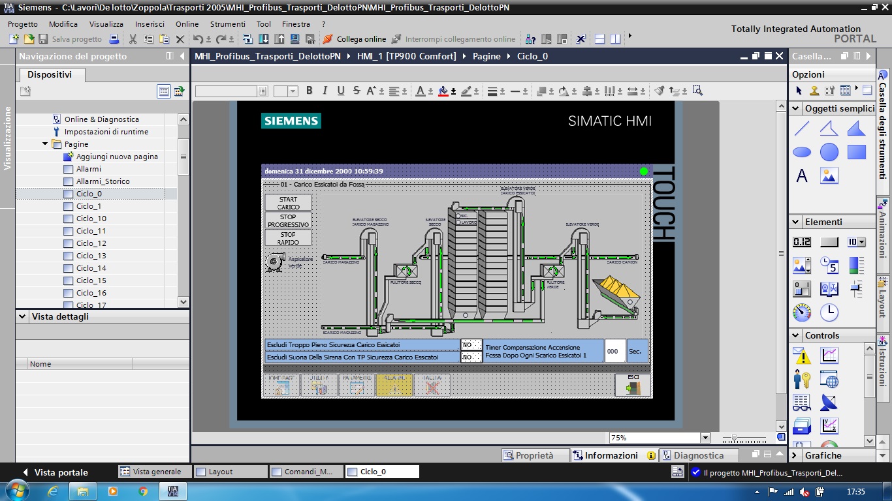Viewport: 892px width, 501px height.
Task: Select the Line tool in Oggetti semplici
Action: [x=802, y=129]
